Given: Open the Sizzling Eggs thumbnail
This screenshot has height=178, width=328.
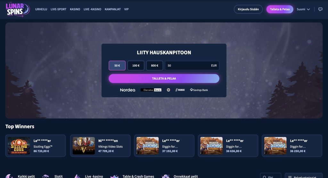Looking at the screenshot, I should tap(19, 146).
